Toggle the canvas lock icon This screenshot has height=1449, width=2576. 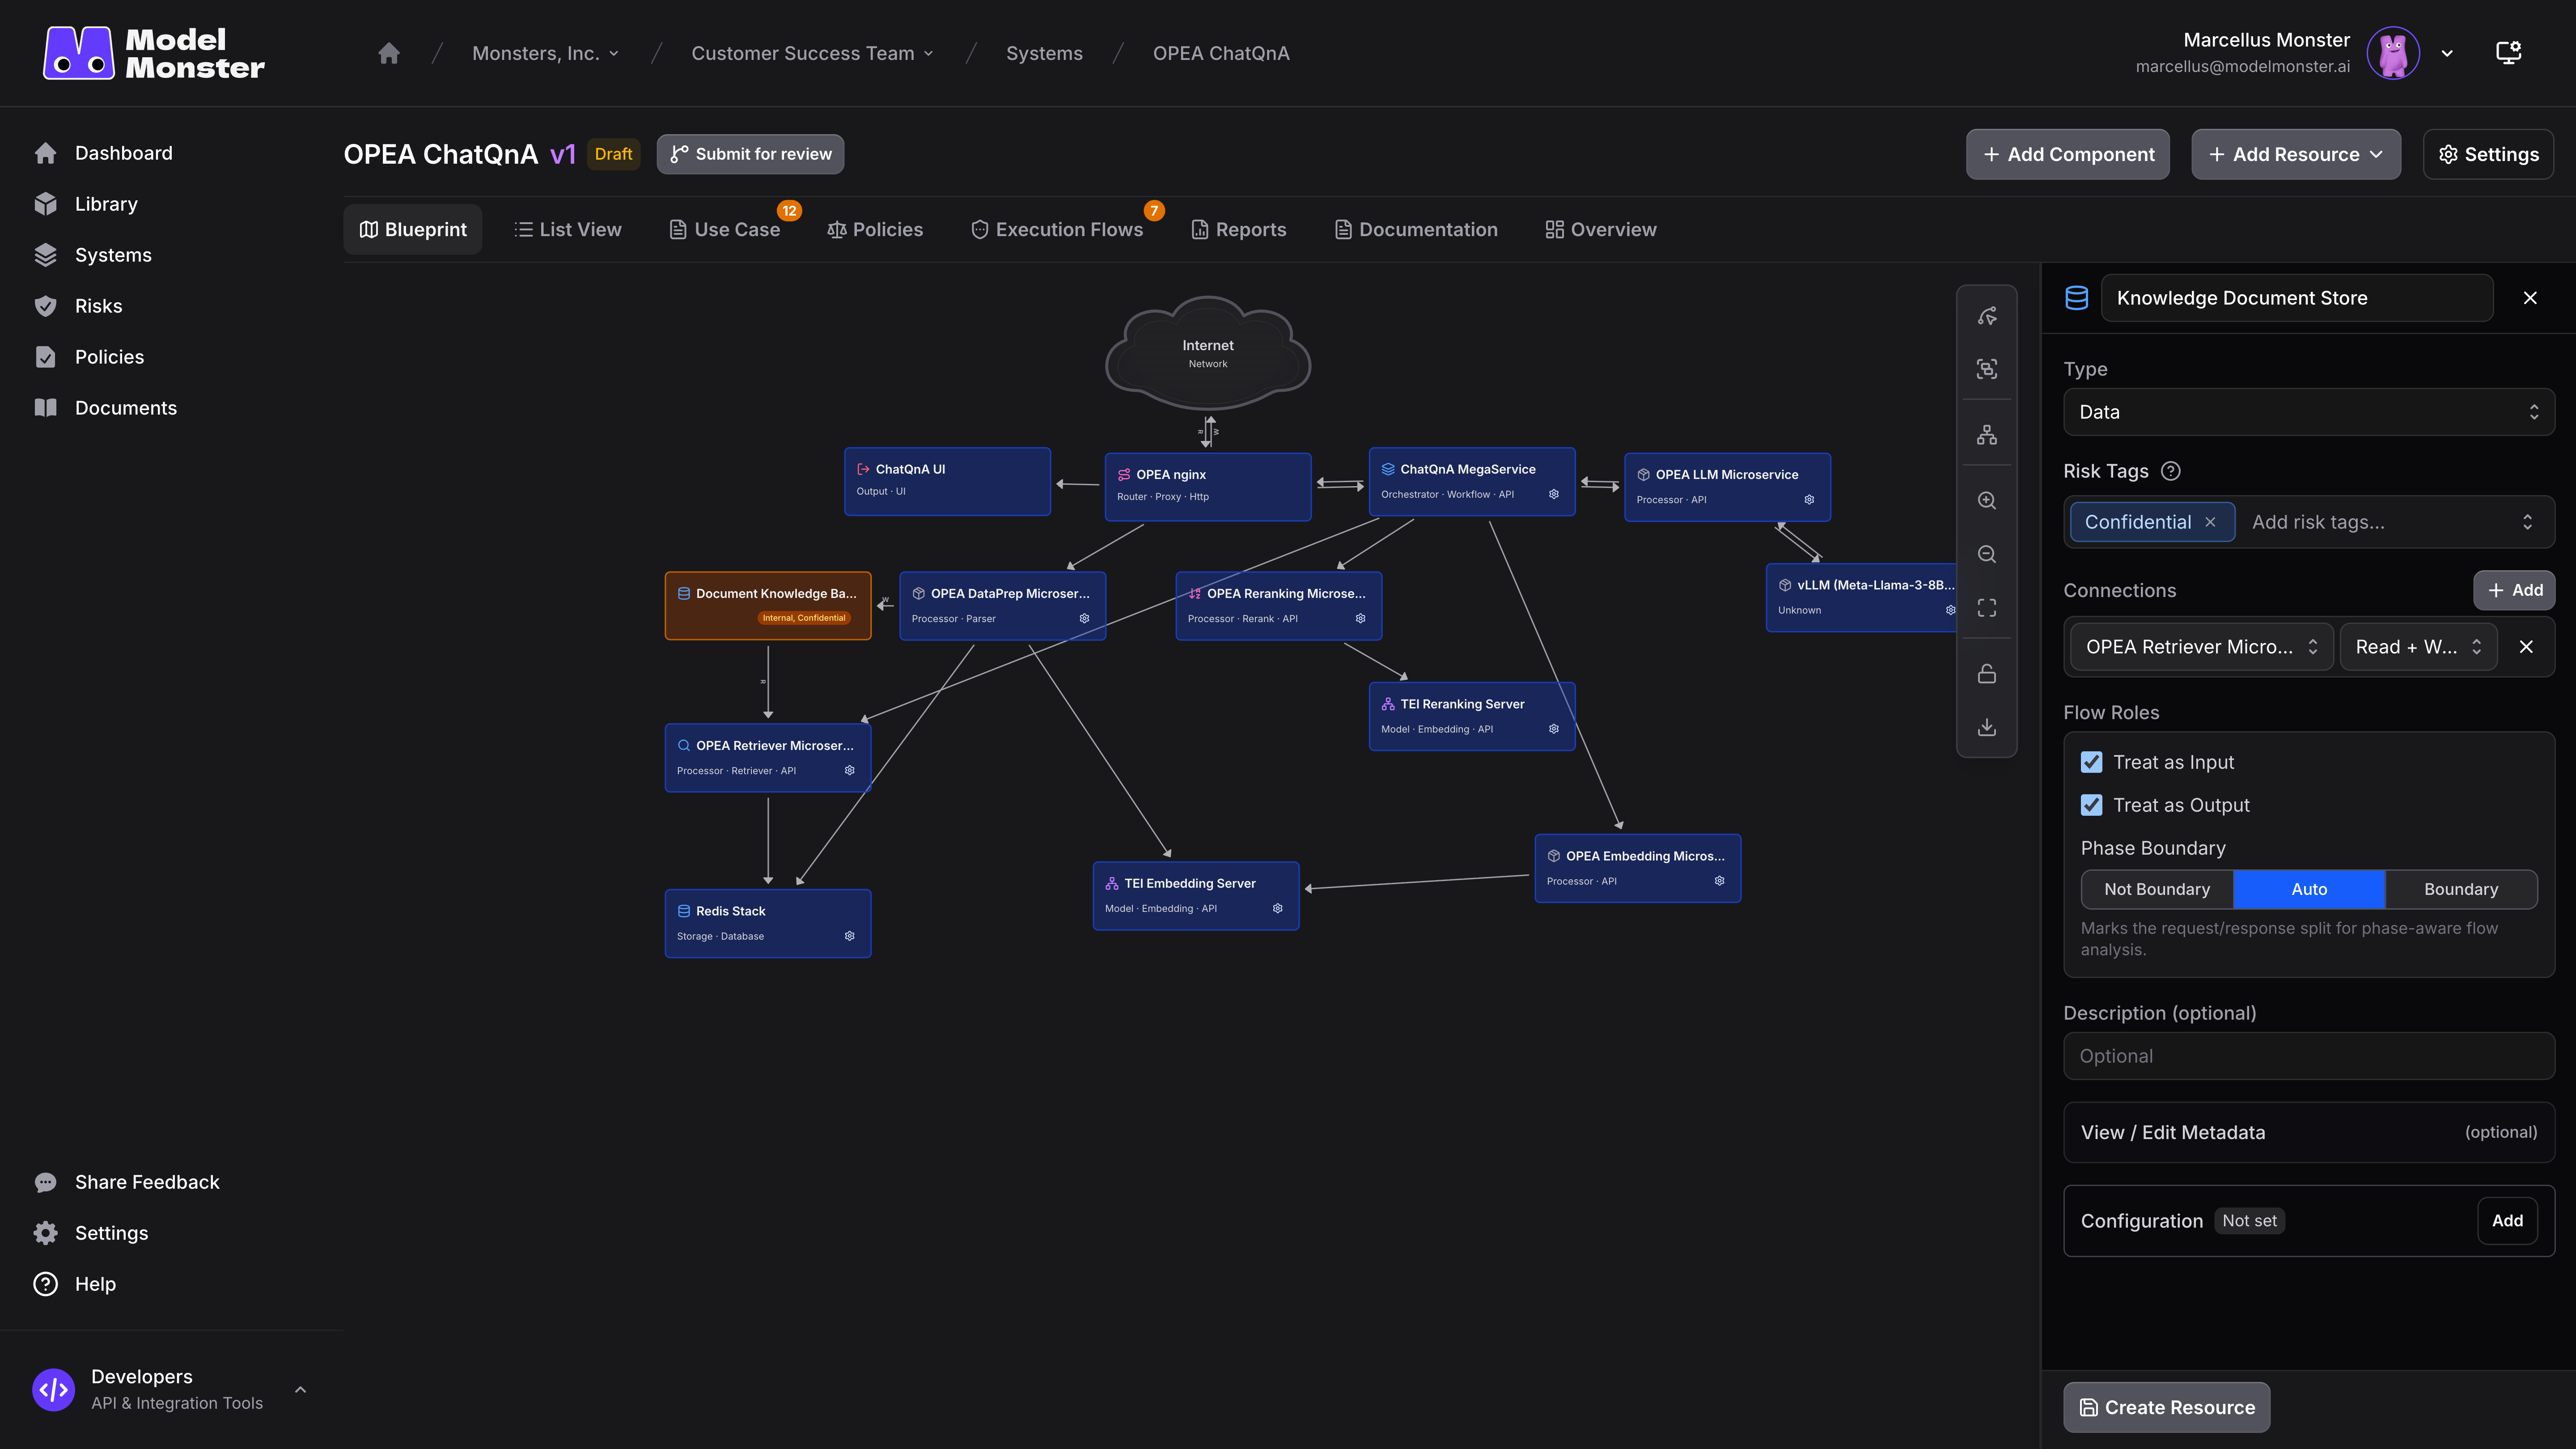point(1987,674)
